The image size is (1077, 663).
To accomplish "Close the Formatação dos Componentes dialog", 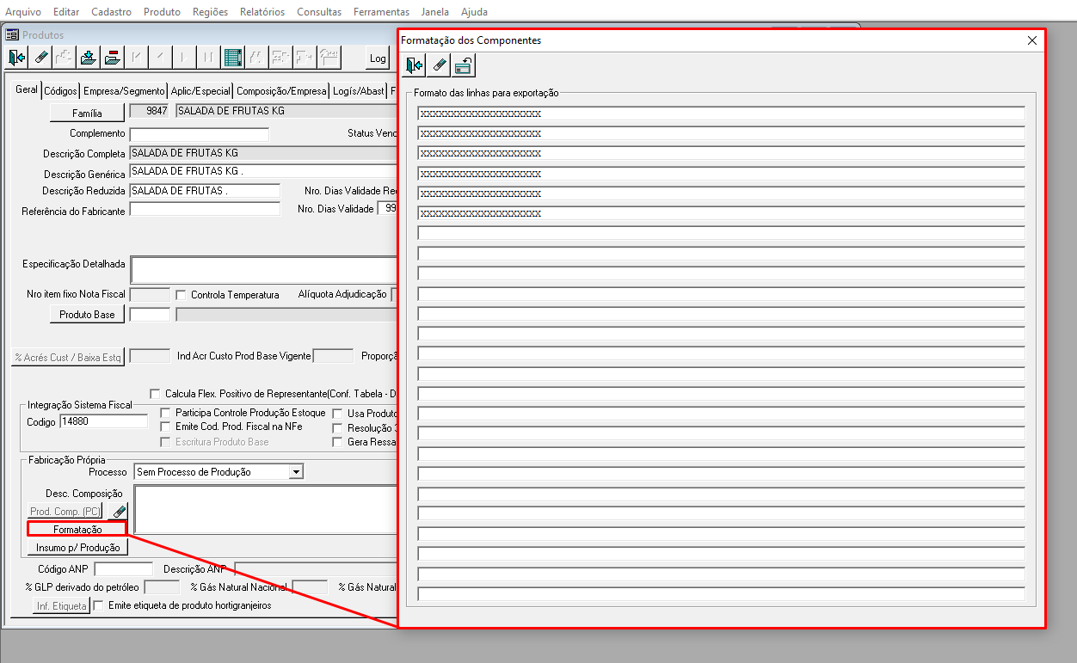I will pos(1032,40).
